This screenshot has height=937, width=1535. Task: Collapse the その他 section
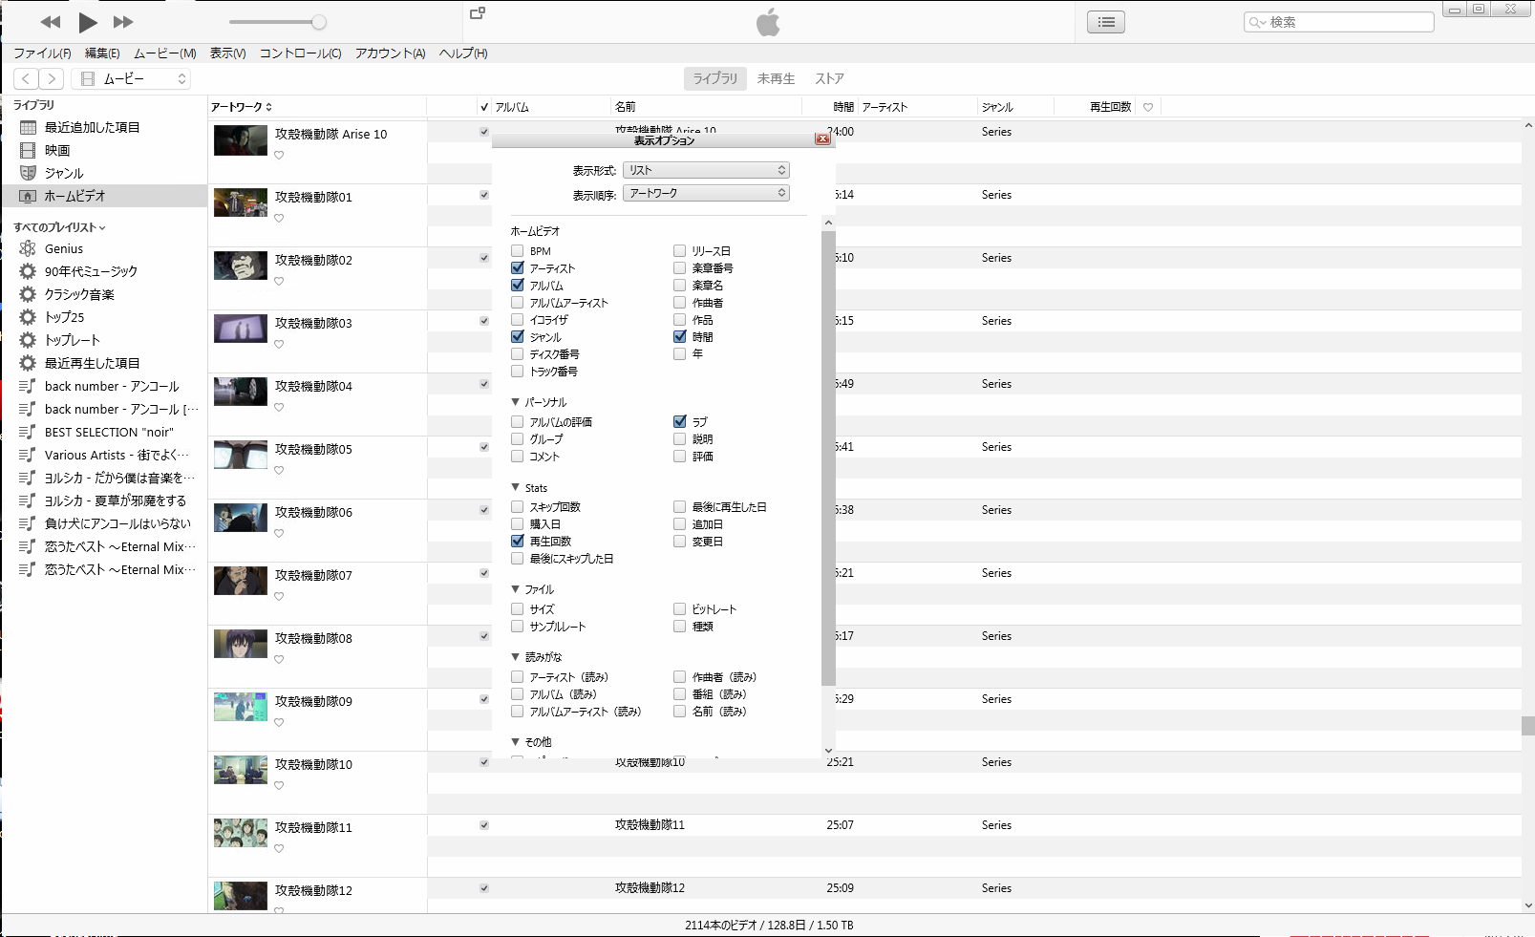click(516, 742)
